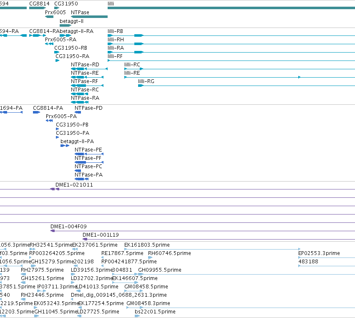Select the CG31950 gene label
The width and height of the screenshot is (355, 318).
click(x=66, y=4)
